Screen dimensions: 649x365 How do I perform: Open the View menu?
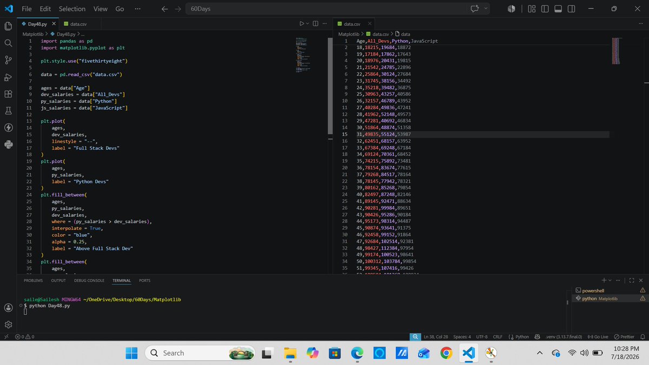(x=100, y=9)
